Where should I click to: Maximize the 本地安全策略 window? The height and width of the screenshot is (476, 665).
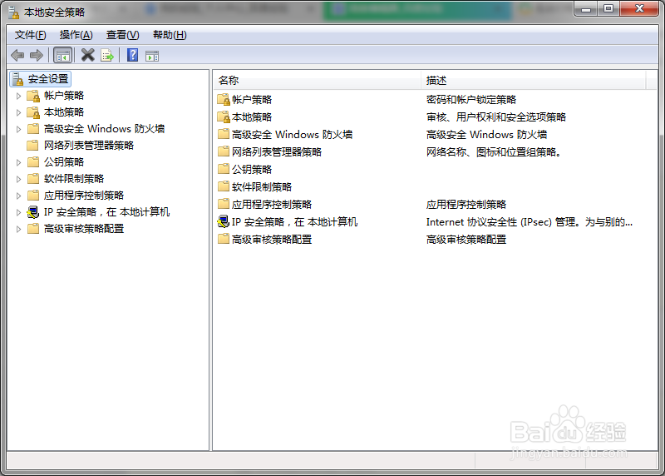tap(608, 8)
